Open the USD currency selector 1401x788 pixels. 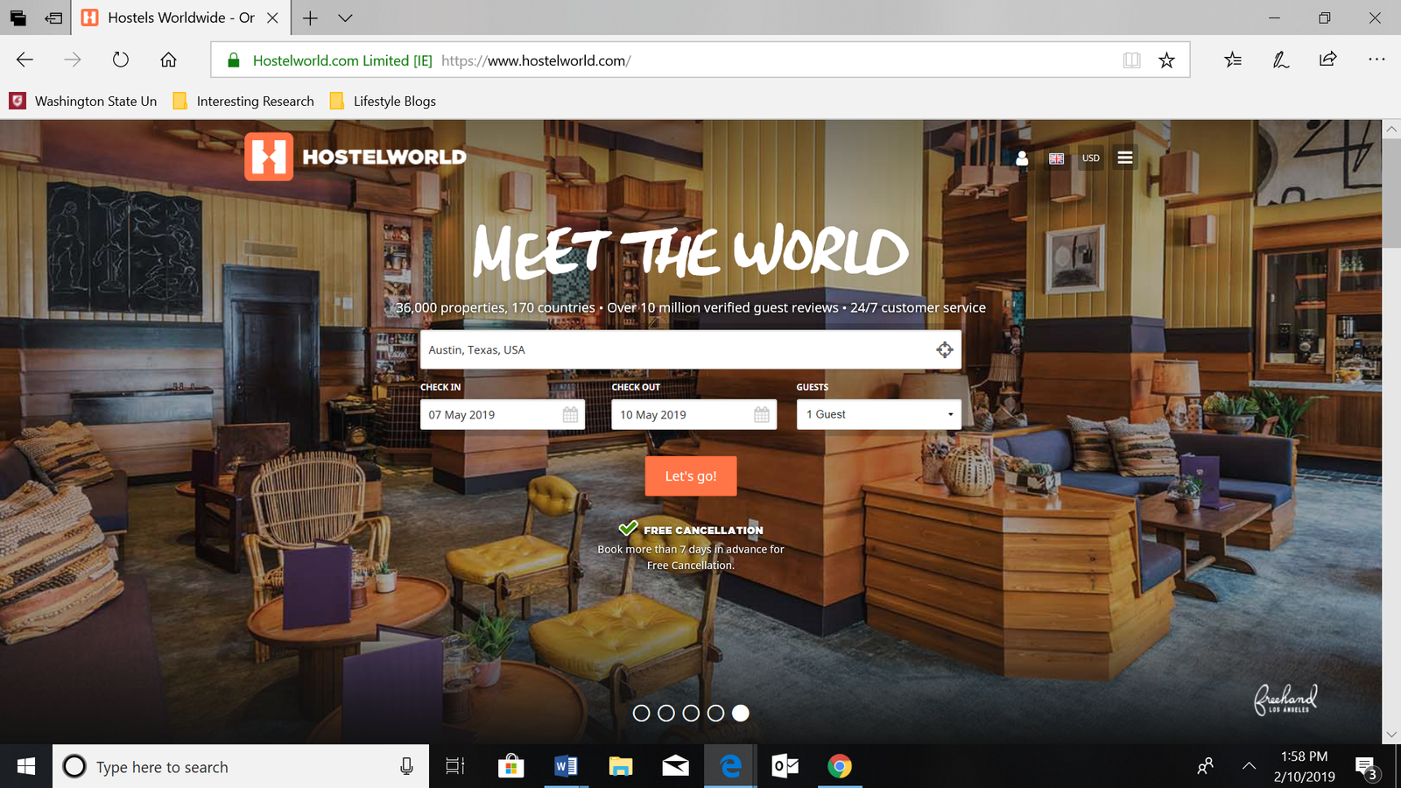click(1091, 158)
